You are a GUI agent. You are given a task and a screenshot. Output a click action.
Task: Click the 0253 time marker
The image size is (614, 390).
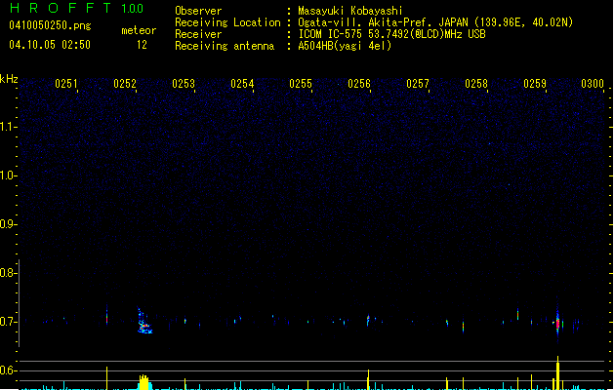point(184,84)
